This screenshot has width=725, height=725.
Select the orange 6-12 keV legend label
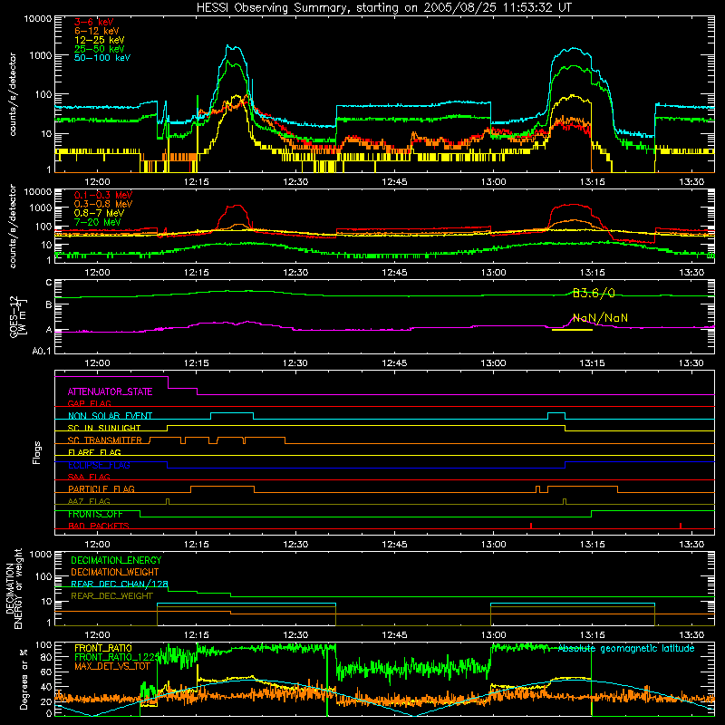click(96, 31)
